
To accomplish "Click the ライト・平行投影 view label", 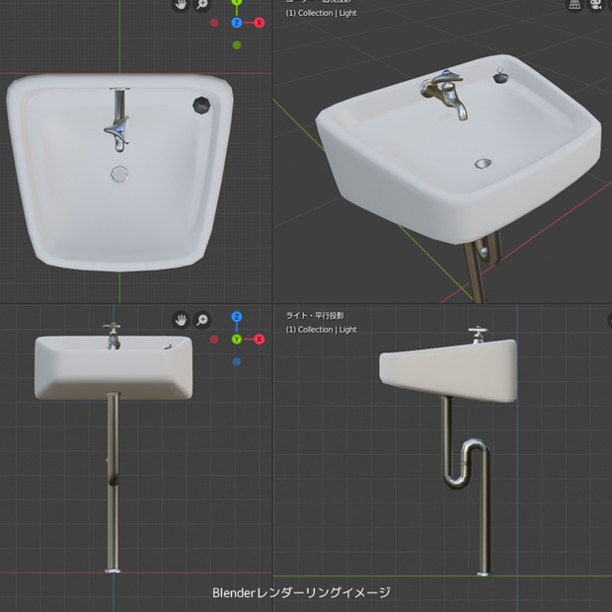I will click(315, 315).
